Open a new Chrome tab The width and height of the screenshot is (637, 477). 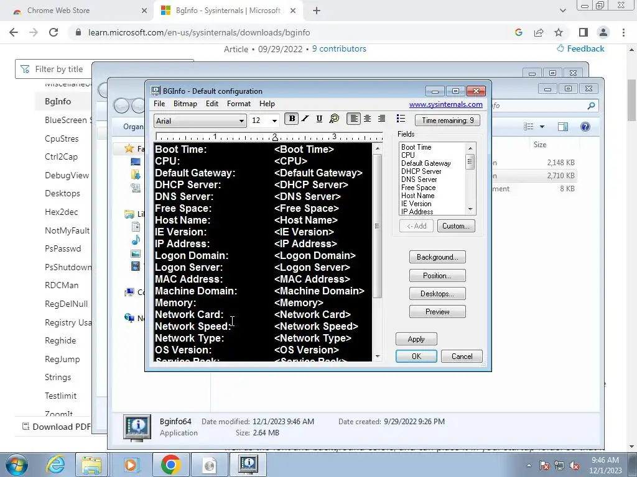coord(317,11)
